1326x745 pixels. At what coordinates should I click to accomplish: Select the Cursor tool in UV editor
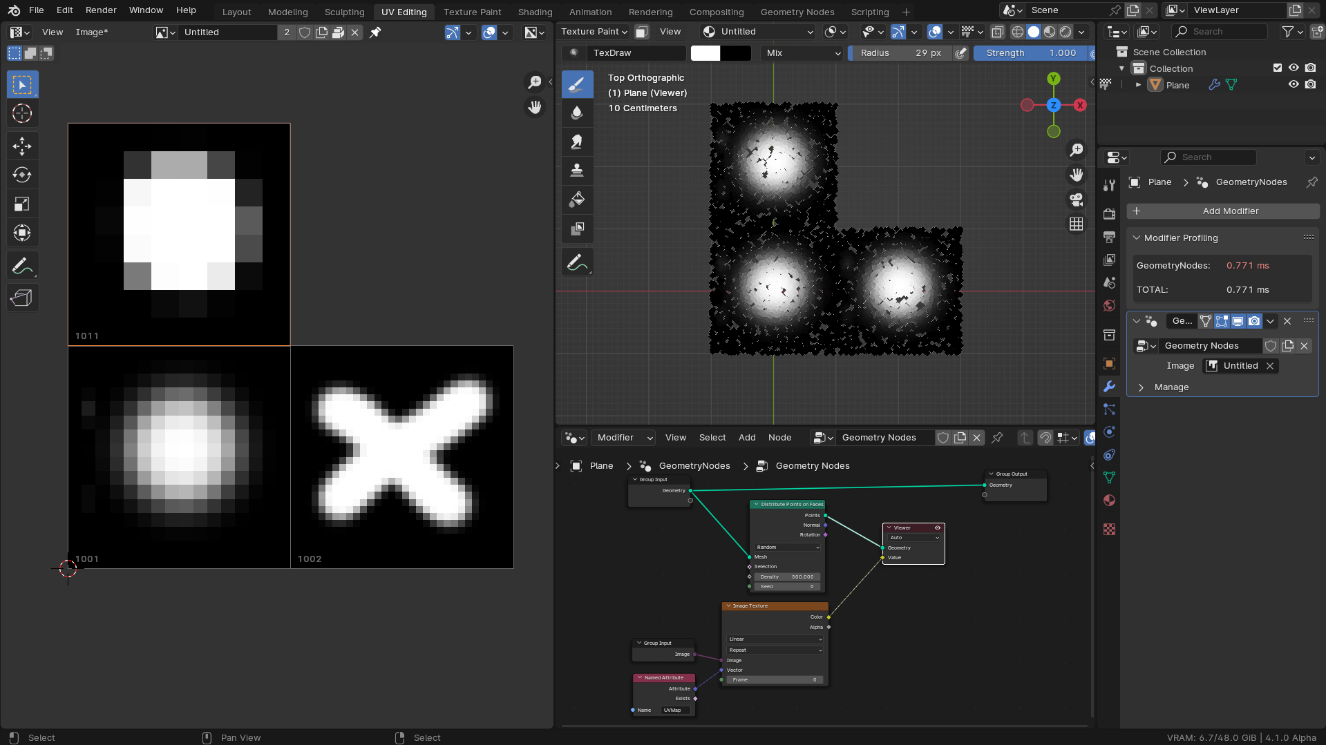22,113
